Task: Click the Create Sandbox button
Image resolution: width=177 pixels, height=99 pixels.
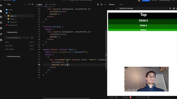Action: 165,1
